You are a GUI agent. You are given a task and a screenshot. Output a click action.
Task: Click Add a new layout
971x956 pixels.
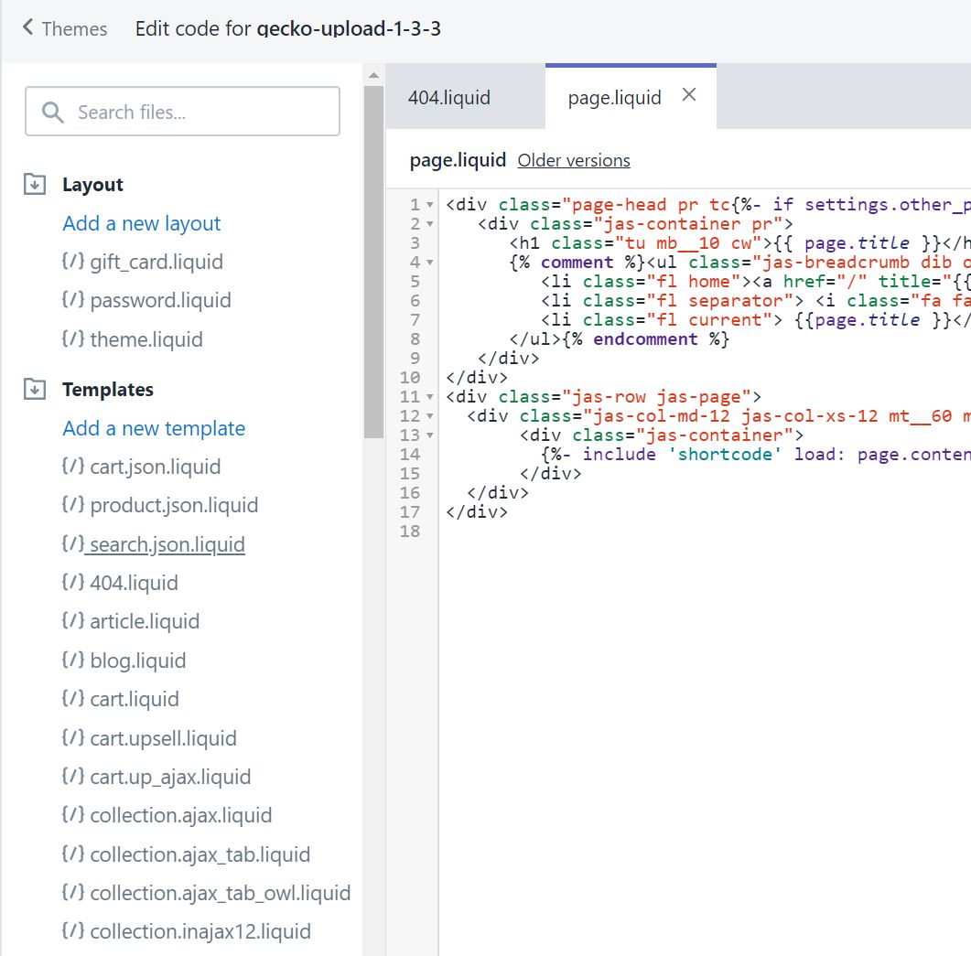[x=142, y=224]
